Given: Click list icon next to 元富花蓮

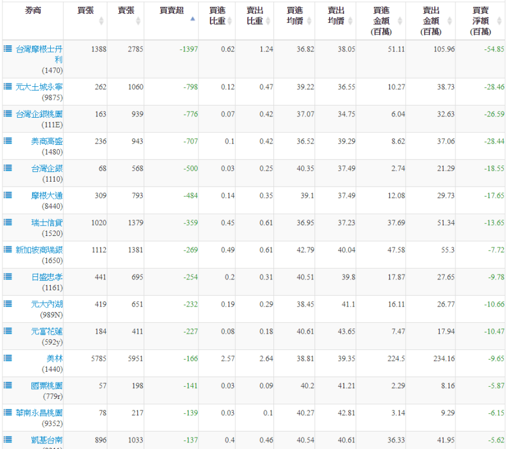Looking at the screenshot, I should click(x=8, y=331).
